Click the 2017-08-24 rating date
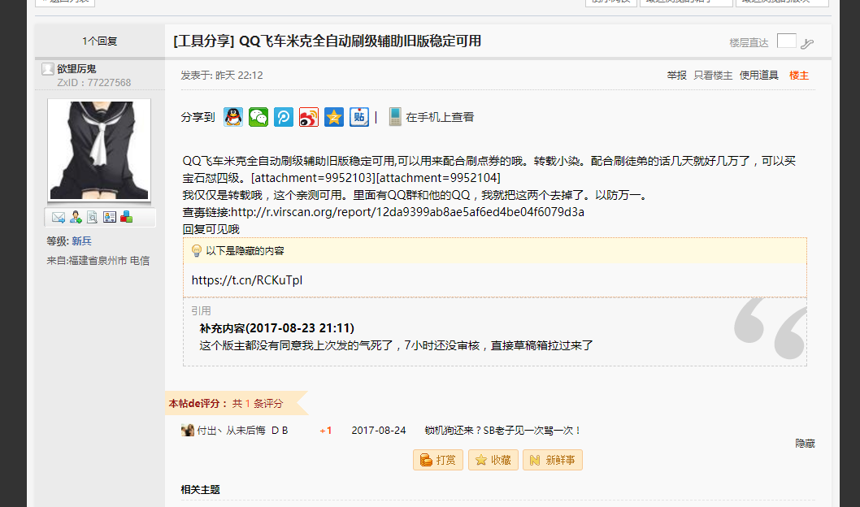The width and height of the screenshot is (860, 507). coord(379,431)
